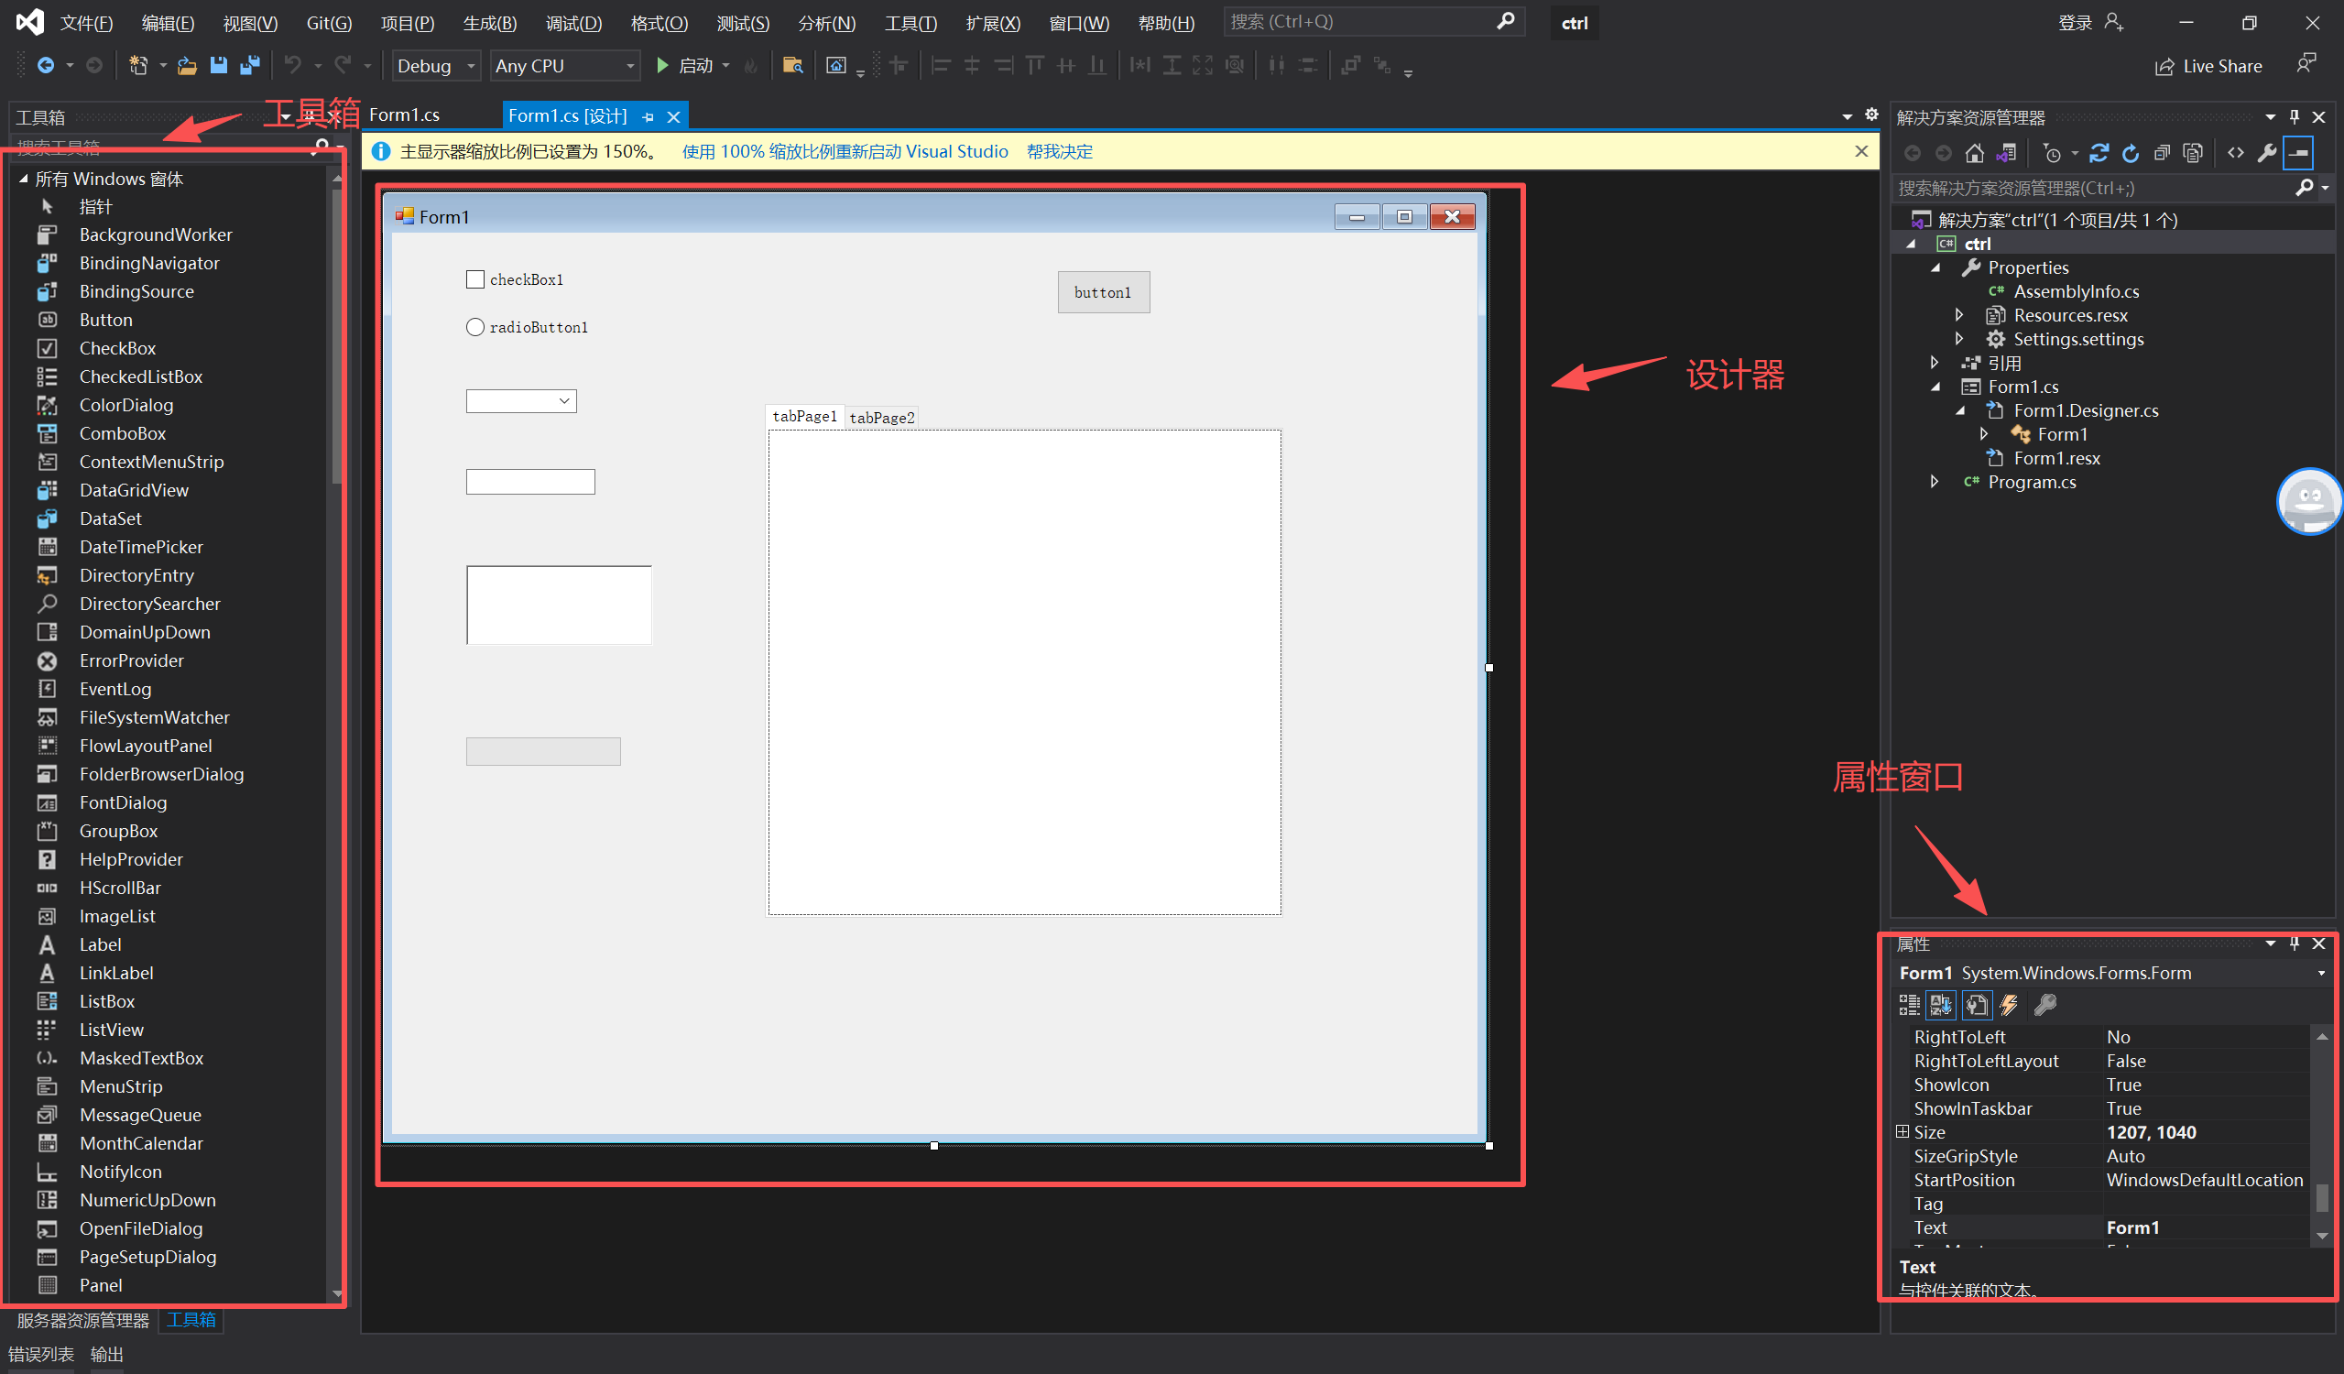2344x1374 pixels.
Task: Select the Button control in Toolbox
Action: [106, 320]
